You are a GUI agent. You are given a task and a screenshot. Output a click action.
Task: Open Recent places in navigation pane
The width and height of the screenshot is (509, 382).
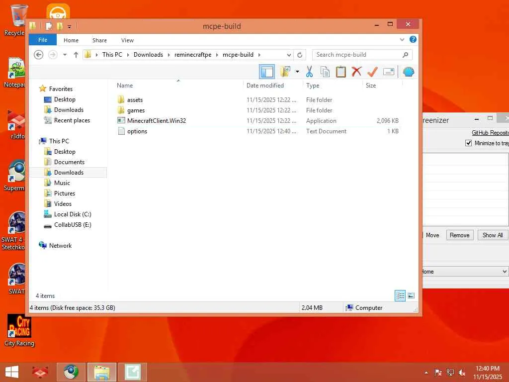72,120
